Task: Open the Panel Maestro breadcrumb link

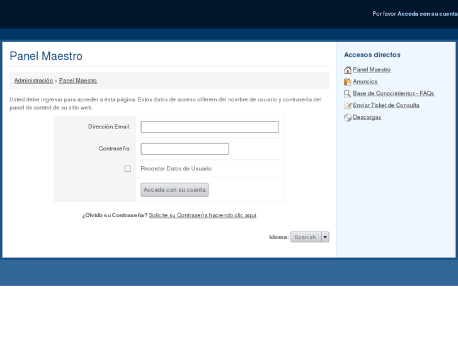Action: 78,81
